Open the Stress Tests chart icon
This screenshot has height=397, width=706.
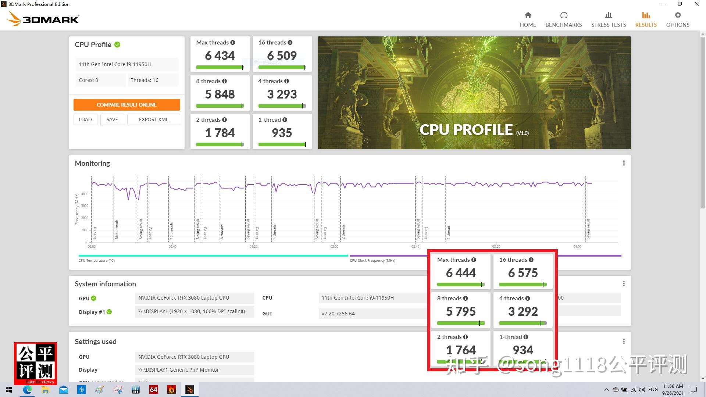pos(608,15)
